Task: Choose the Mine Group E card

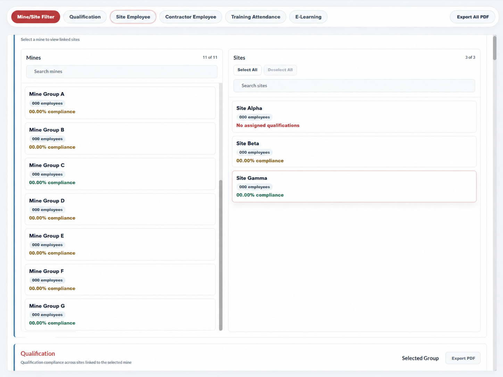Action: [x=120, y=244]
